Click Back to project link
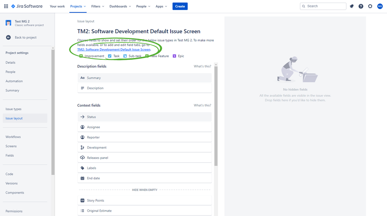 point(26,37)
